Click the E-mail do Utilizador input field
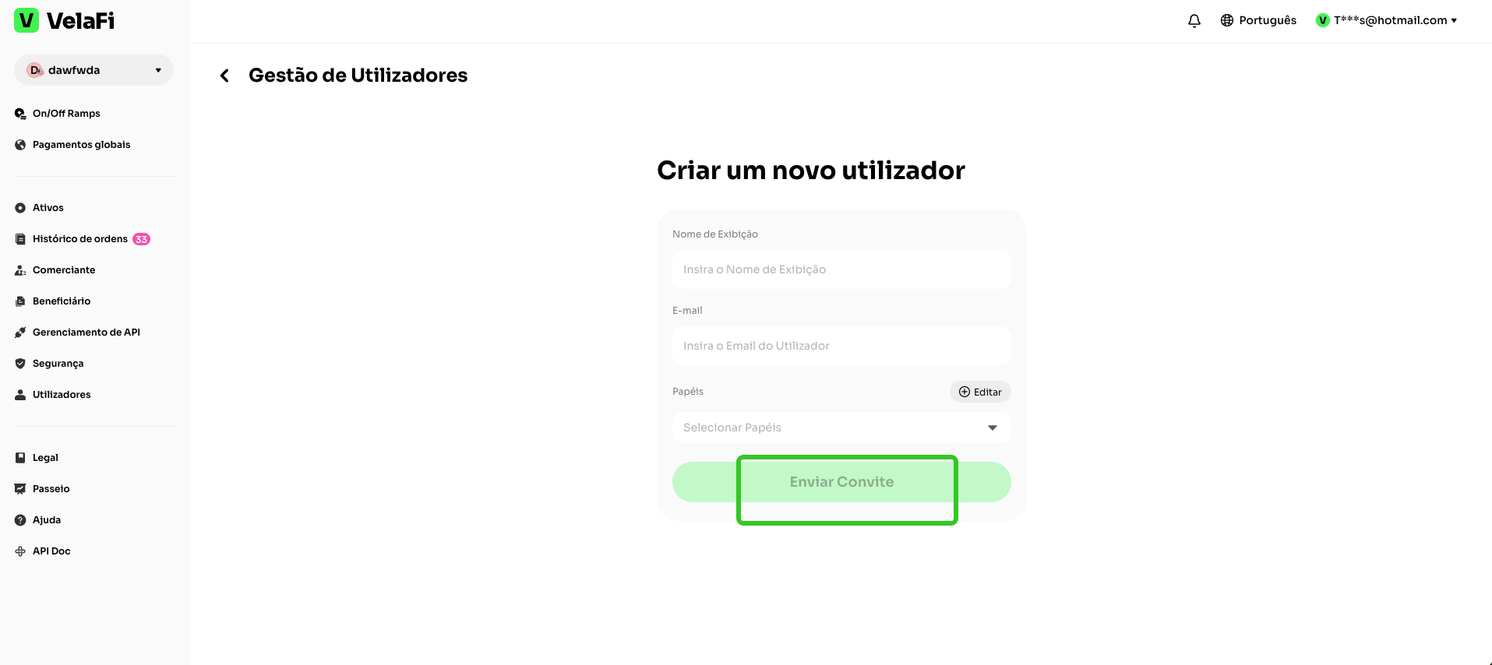1492x665 pixels. [841, 346]
